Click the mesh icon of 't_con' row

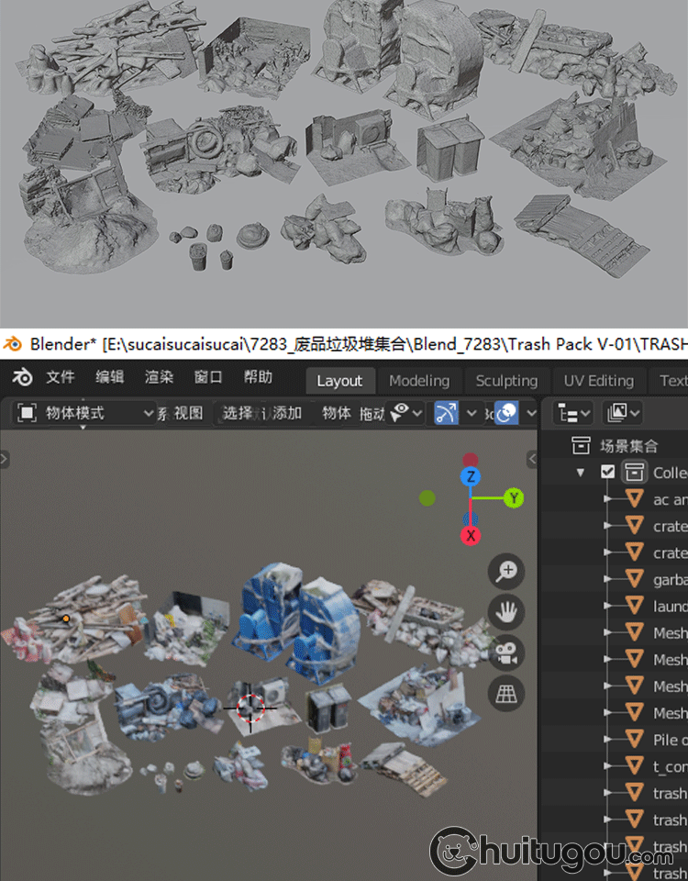tap(634, 765)
